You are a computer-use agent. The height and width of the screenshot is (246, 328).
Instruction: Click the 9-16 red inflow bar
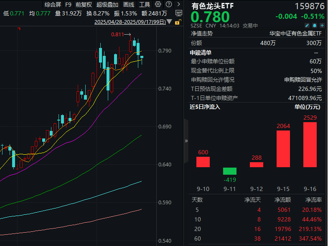point(310,145)
